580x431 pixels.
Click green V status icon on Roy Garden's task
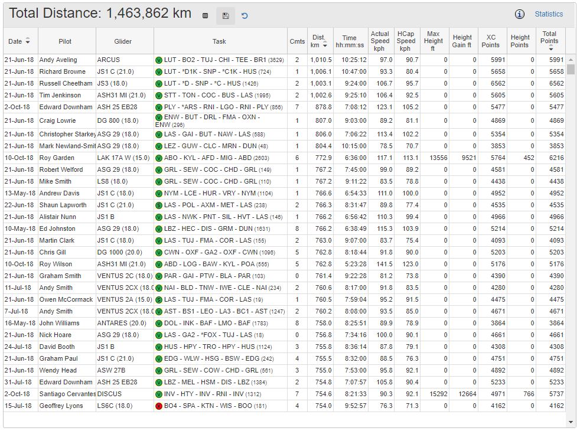[x=158, y=158]
